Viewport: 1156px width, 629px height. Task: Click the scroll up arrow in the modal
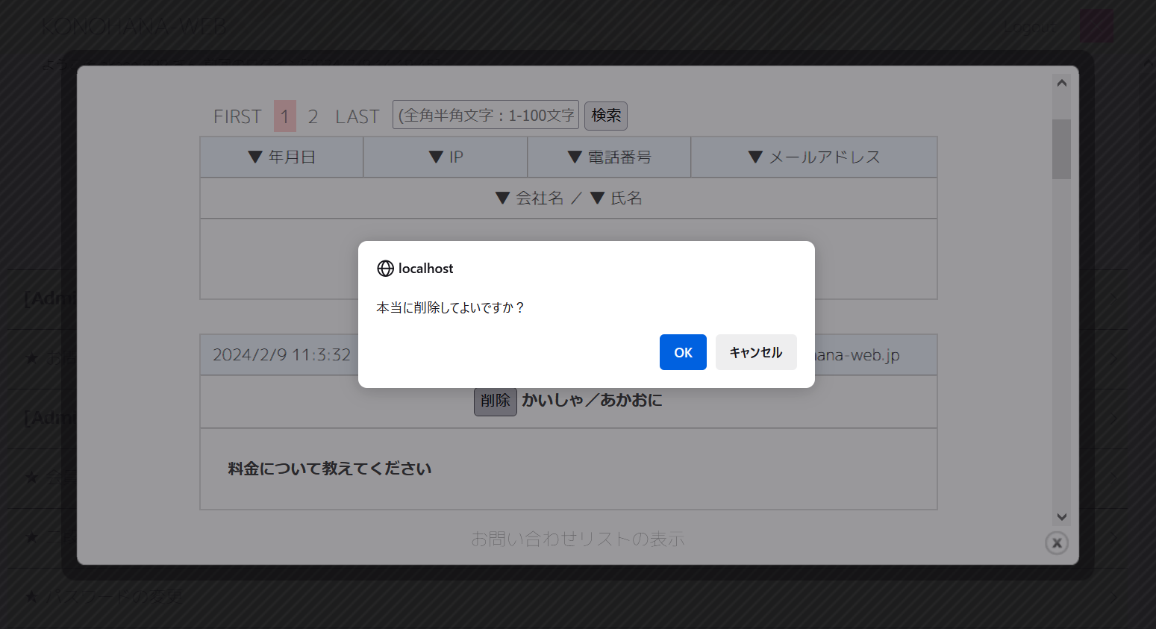coord(1061,84)
